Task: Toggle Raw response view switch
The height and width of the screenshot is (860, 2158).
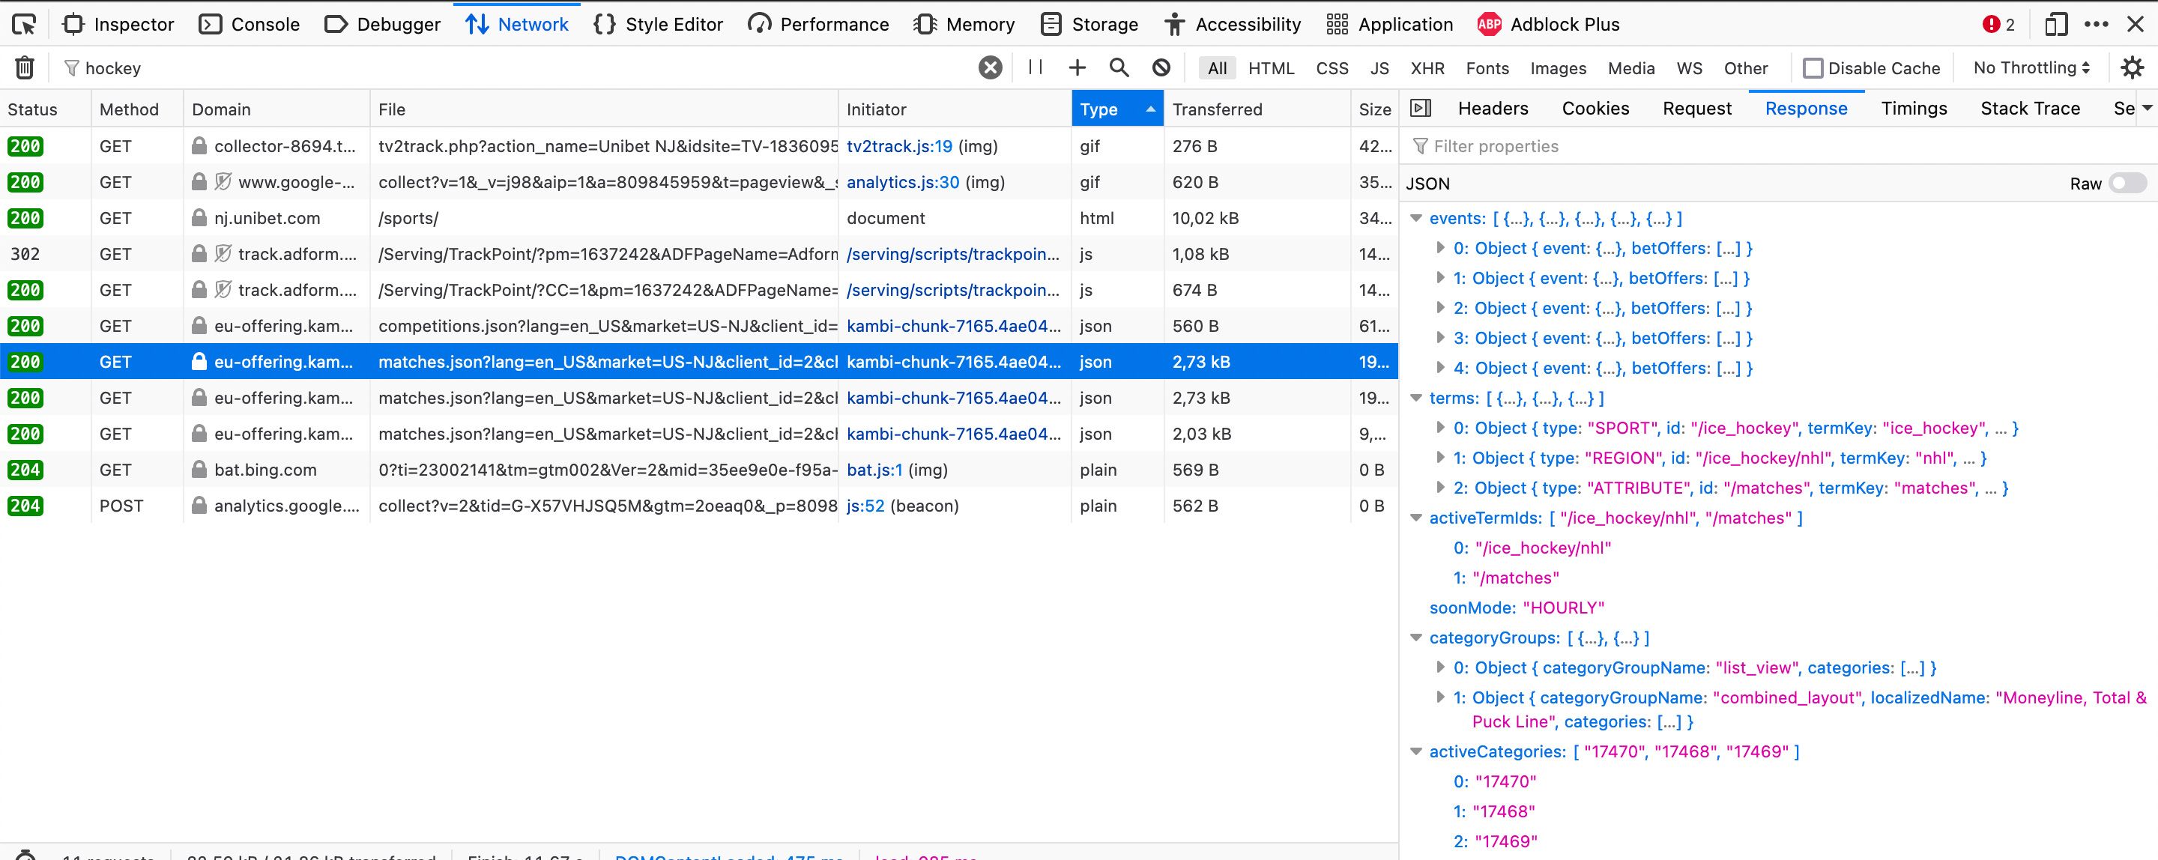Action: pos(2127,184)
